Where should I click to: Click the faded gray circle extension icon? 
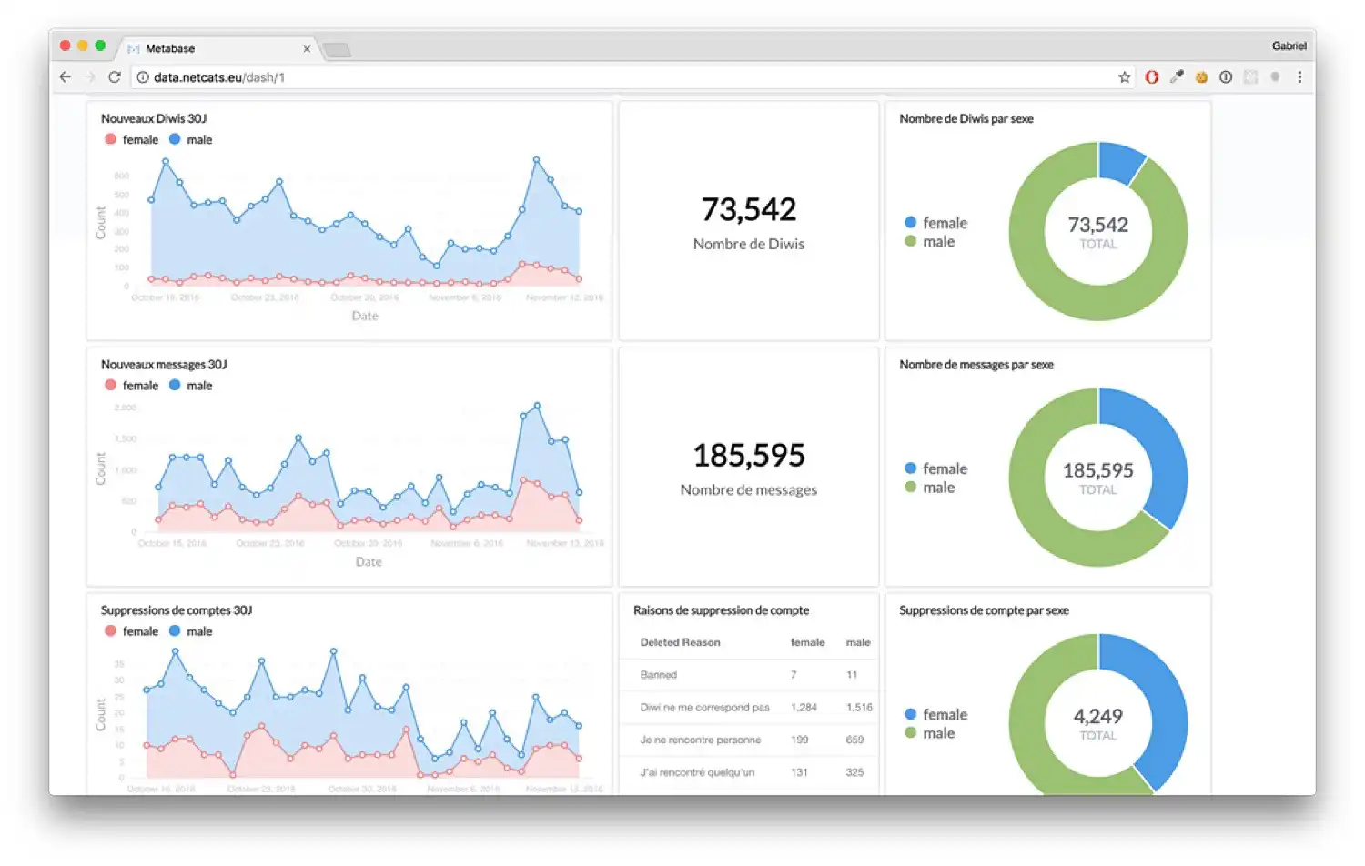[x=1275, y=77]
